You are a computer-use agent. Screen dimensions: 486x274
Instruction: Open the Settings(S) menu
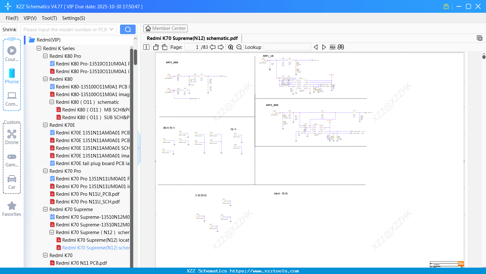tap(73, 18)
